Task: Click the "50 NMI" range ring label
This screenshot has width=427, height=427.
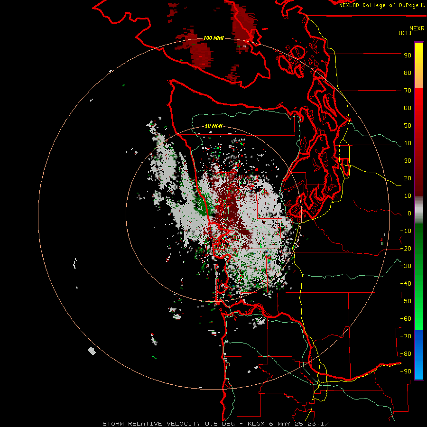Action: pos(213,126)
